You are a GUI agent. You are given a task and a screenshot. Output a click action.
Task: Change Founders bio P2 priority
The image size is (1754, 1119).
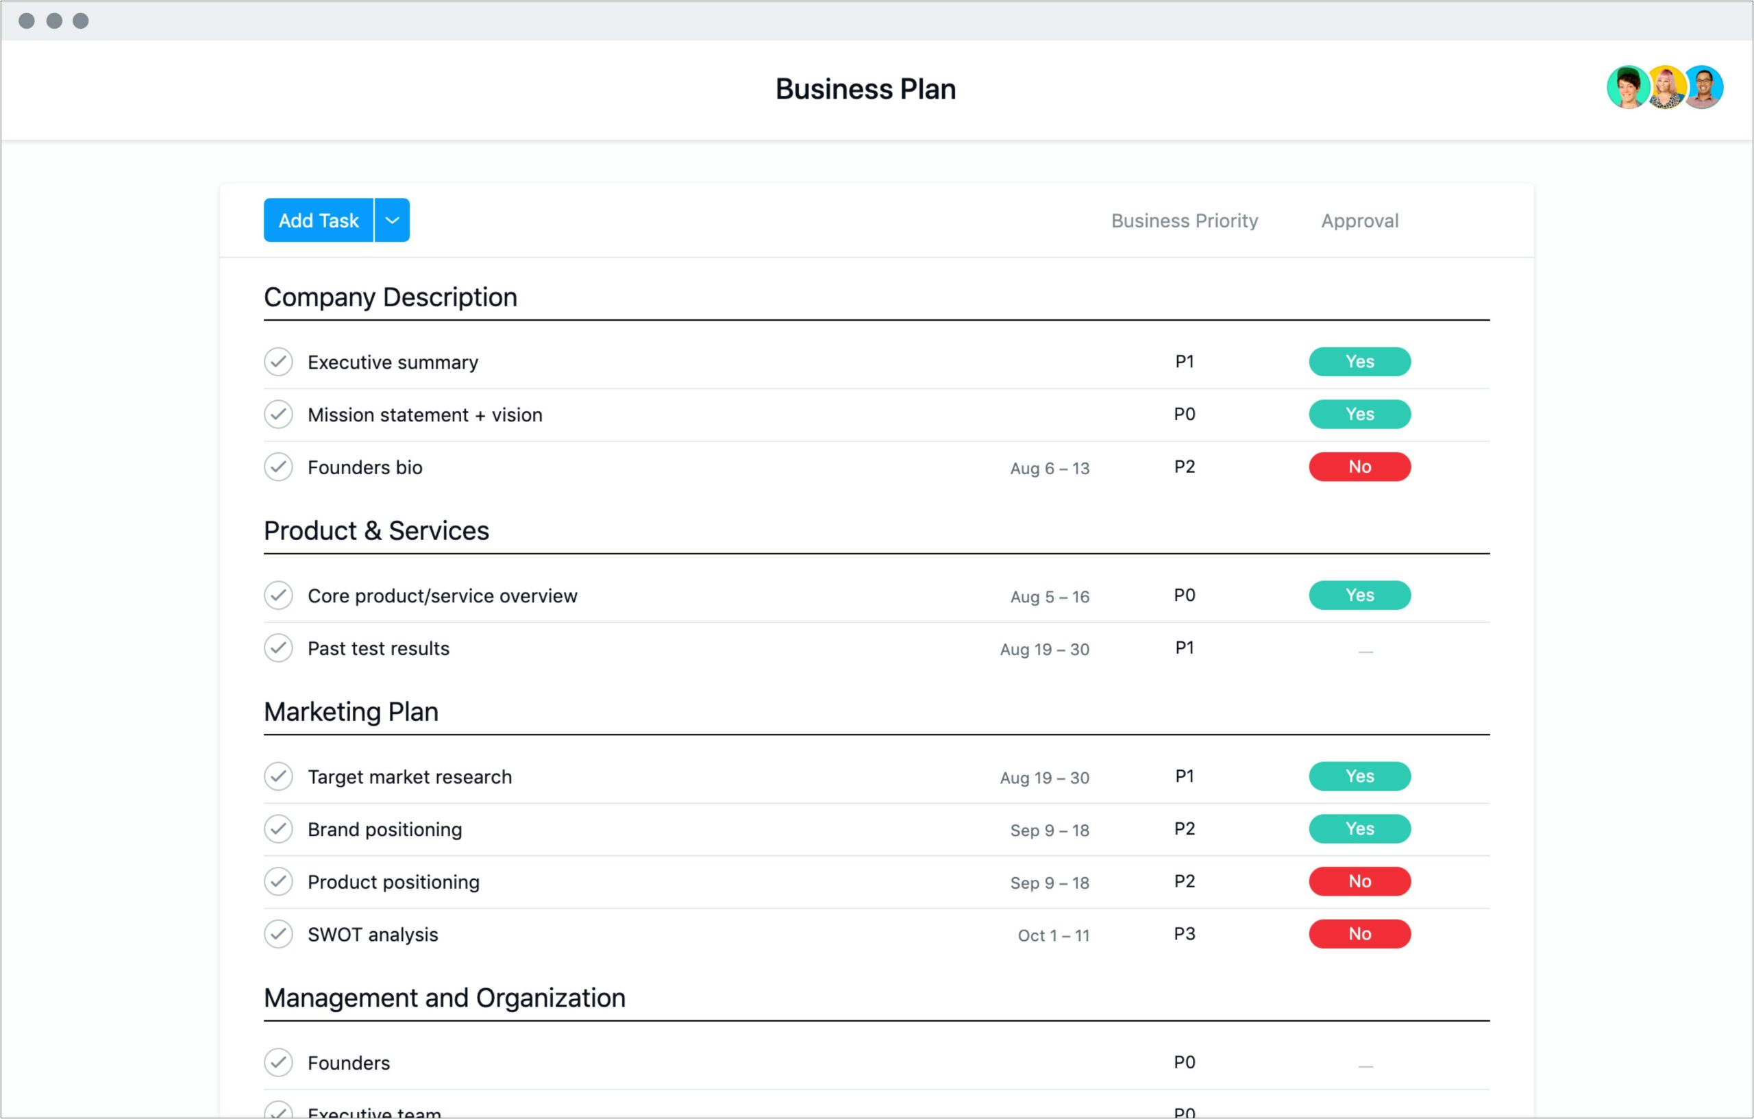click(1185, 466)
